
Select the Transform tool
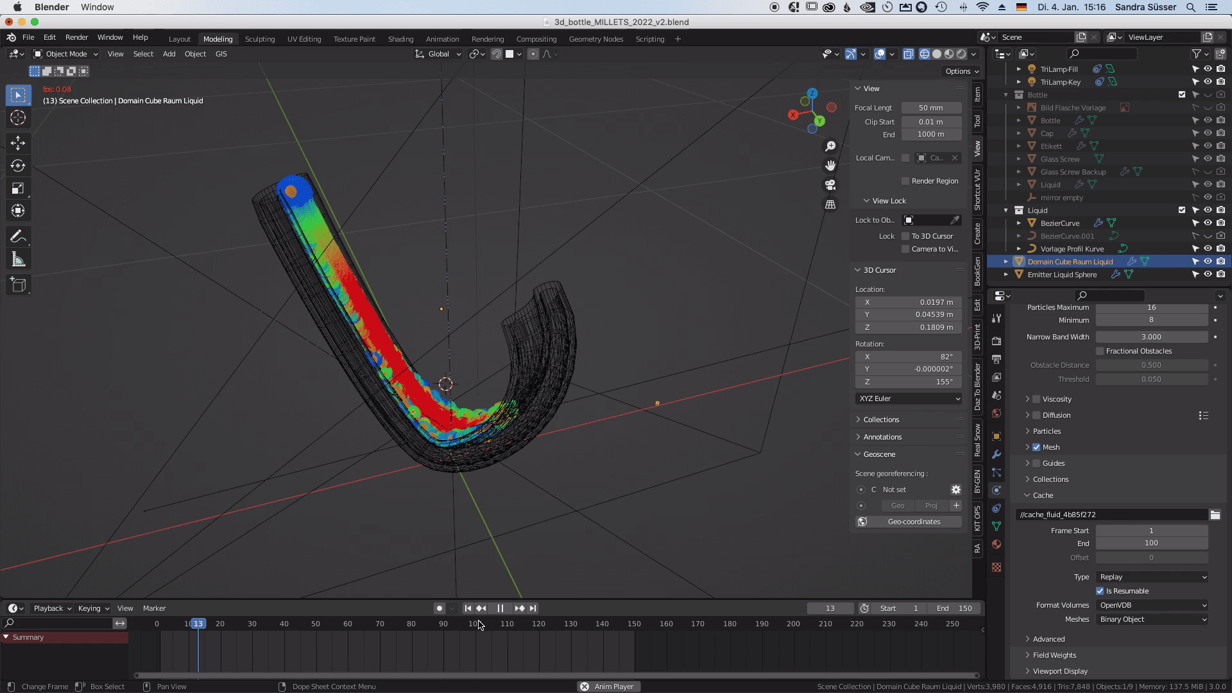click(18, 210)
